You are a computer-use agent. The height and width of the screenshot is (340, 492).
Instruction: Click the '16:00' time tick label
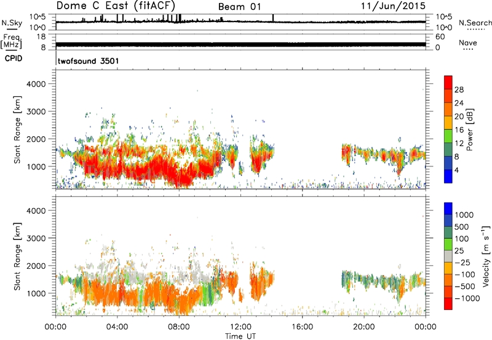point(302,327)
